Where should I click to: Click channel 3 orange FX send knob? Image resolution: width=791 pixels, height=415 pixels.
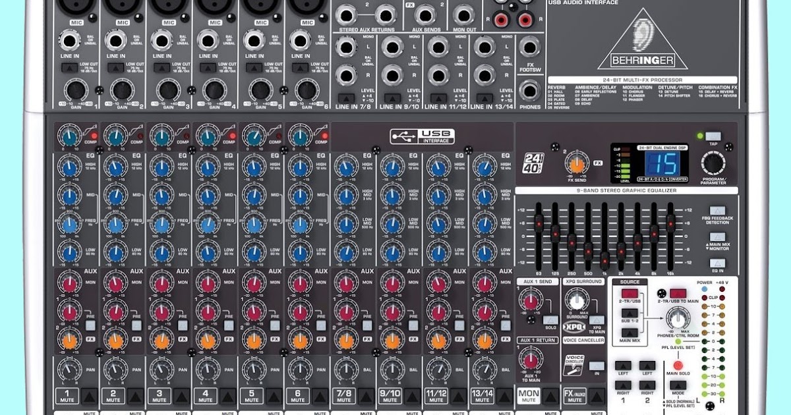click(x=161, y=341)
